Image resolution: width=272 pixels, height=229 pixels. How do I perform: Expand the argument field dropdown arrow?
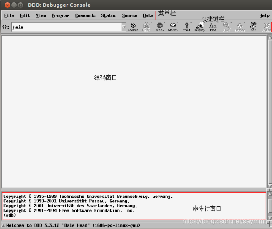(124, 27)
